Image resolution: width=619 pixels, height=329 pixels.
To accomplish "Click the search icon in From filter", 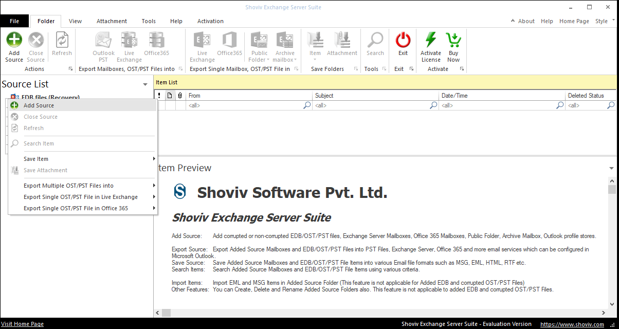I will pos(307,105).
